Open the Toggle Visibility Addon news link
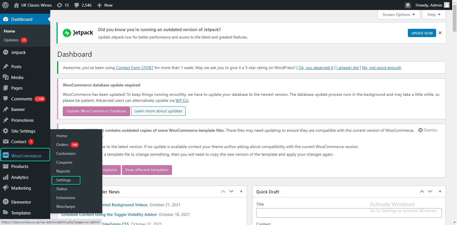The width and height of the screenshot is (457, 225). (x=109, y=214)
